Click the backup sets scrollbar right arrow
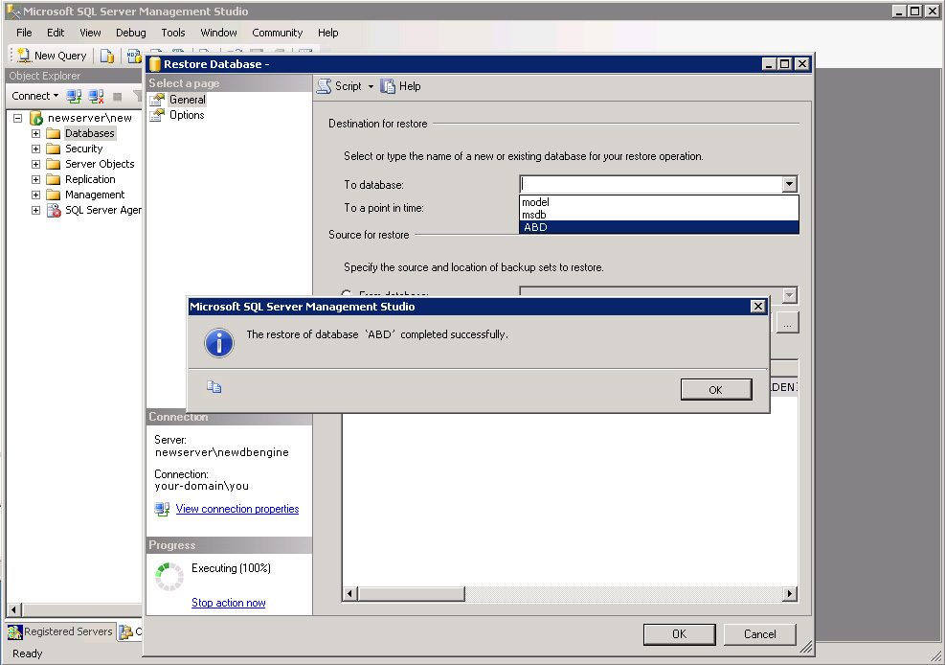The image size is (945, 665). (x=790, y=594)
